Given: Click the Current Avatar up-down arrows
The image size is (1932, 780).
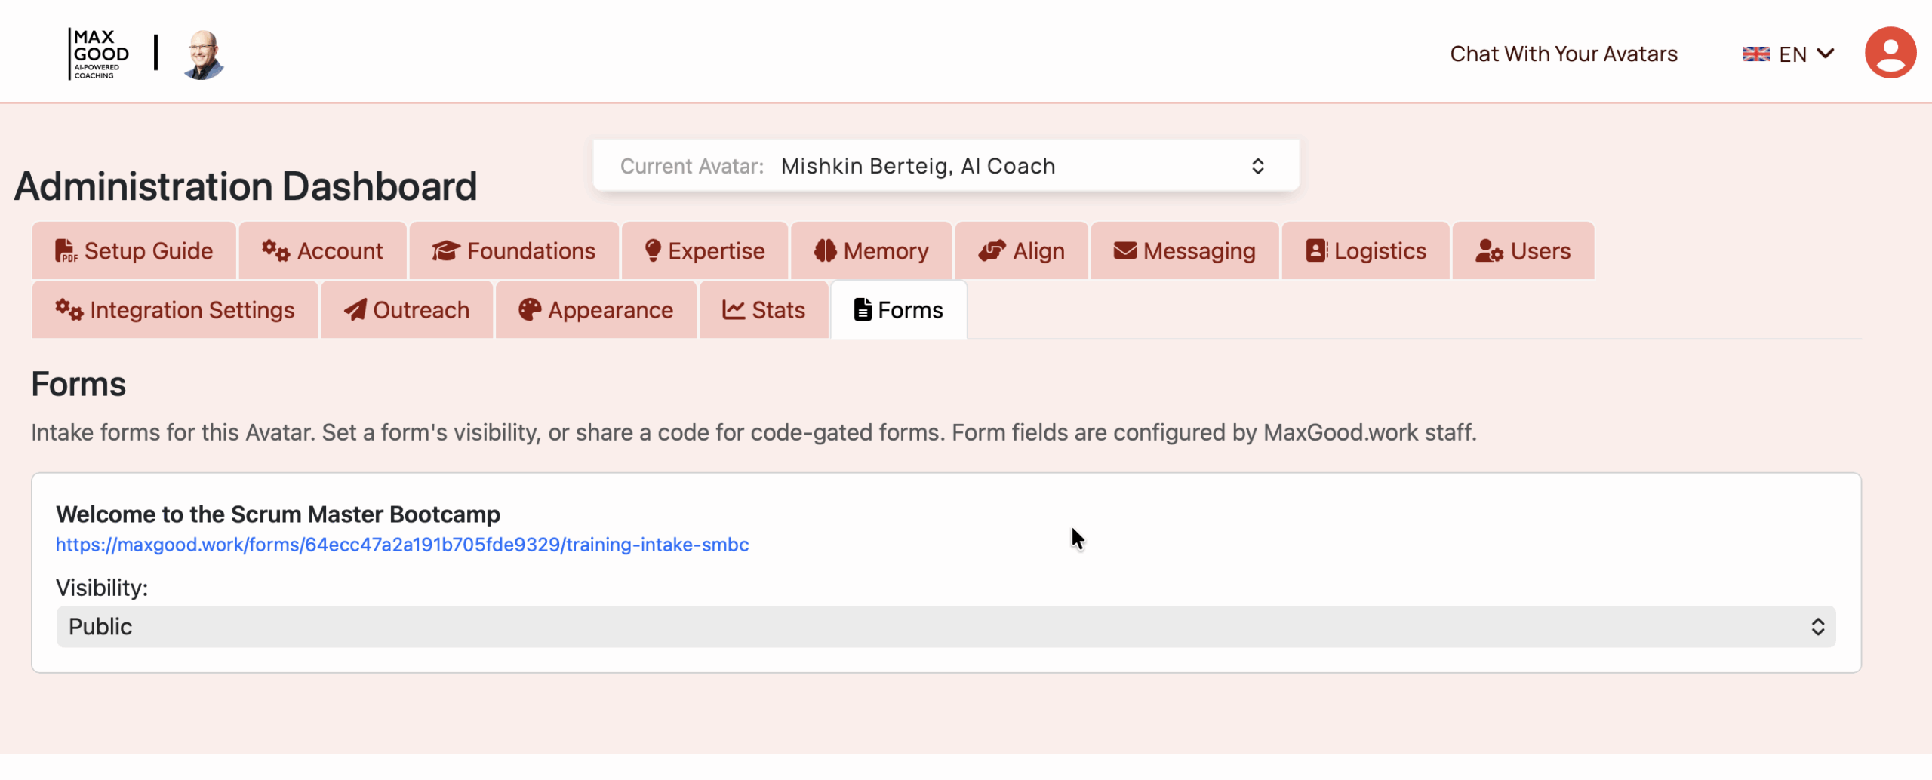Looking at the screenshot, I should pos(1257,166).
